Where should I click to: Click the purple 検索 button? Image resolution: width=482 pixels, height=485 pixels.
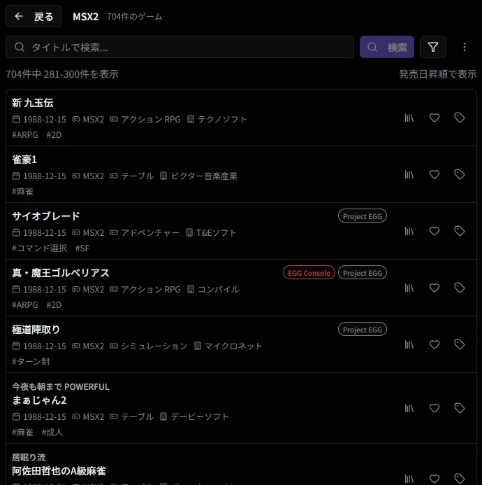(x=386, y=47)
